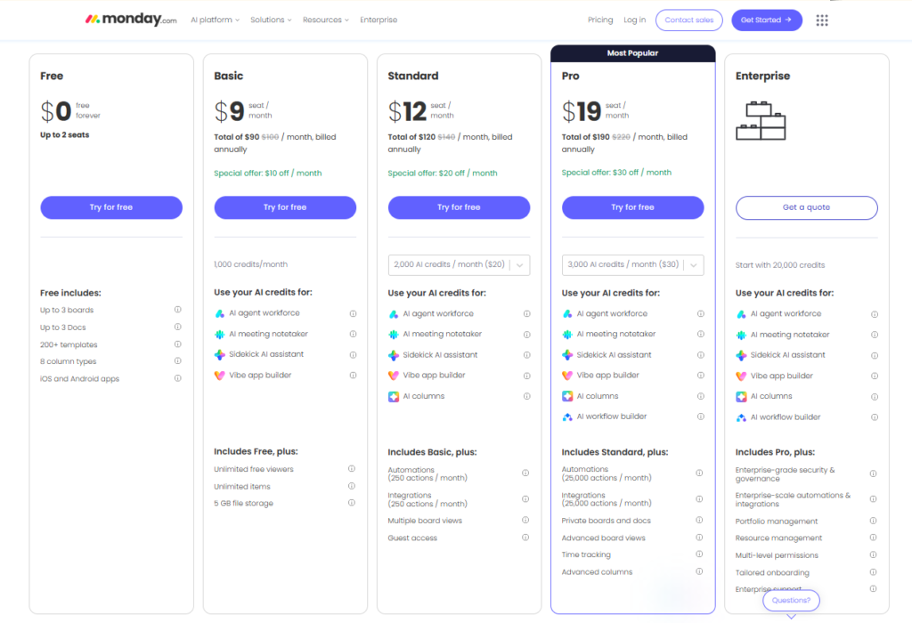Click Includes Free, plus: heading

[256, 451]
